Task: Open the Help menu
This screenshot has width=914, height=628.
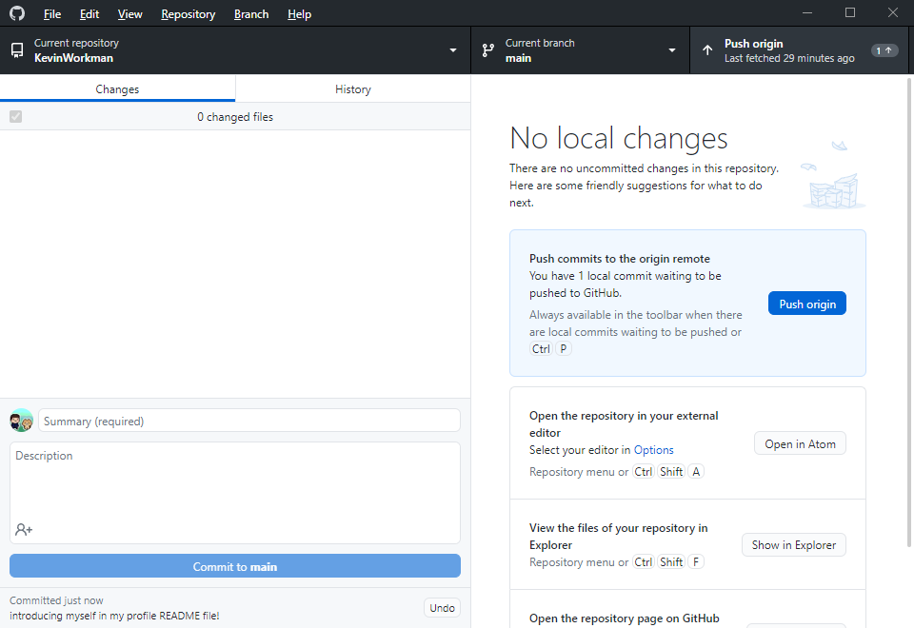Action: (299, 14)
